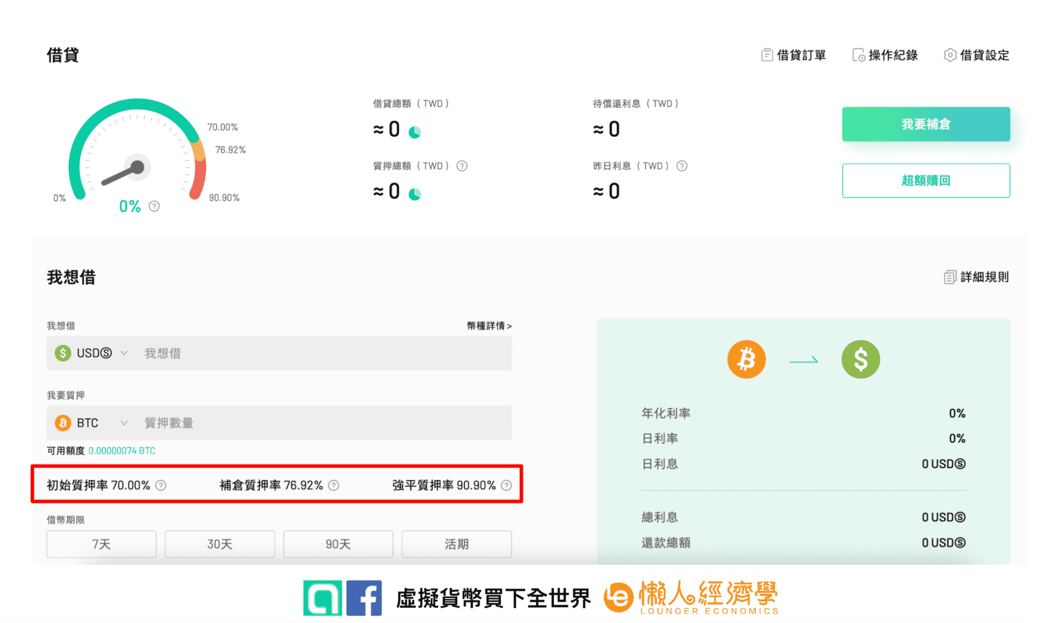The height and width of the screenshot is (623, 1061).
Task: Expand the BTC collateral currency dropdown
Action: (x=124, y=423)
